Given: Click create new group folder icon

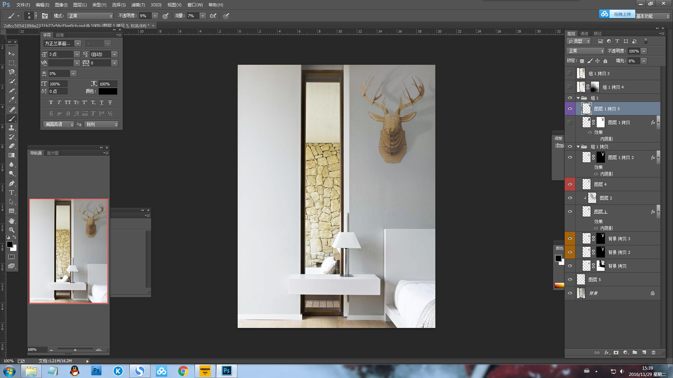Looking at the screenshot, I should tap(635, 352).
